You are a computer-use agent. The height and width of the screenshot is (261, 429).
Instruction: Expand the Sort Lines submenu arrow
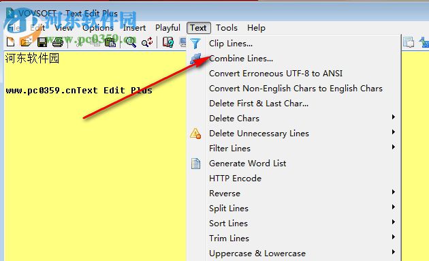click(393, 222)
